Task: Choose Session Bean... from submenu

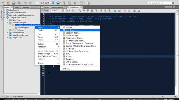Action: [x=80, y=33]
